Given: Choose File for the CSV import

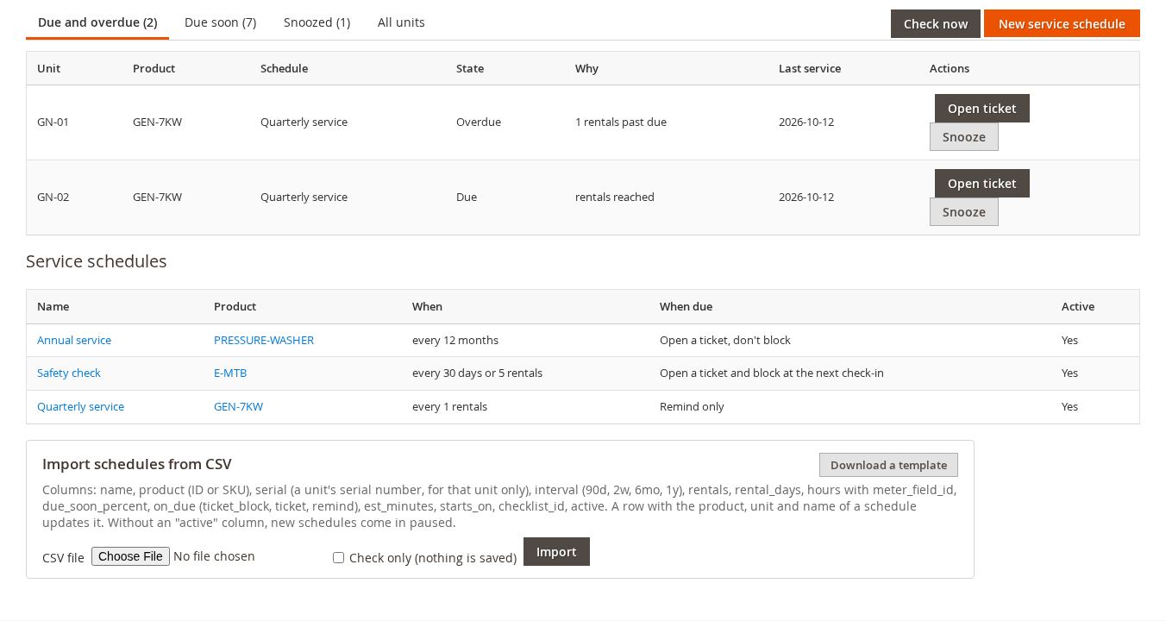Looking at the screenshot, I should tap(130, 556).
